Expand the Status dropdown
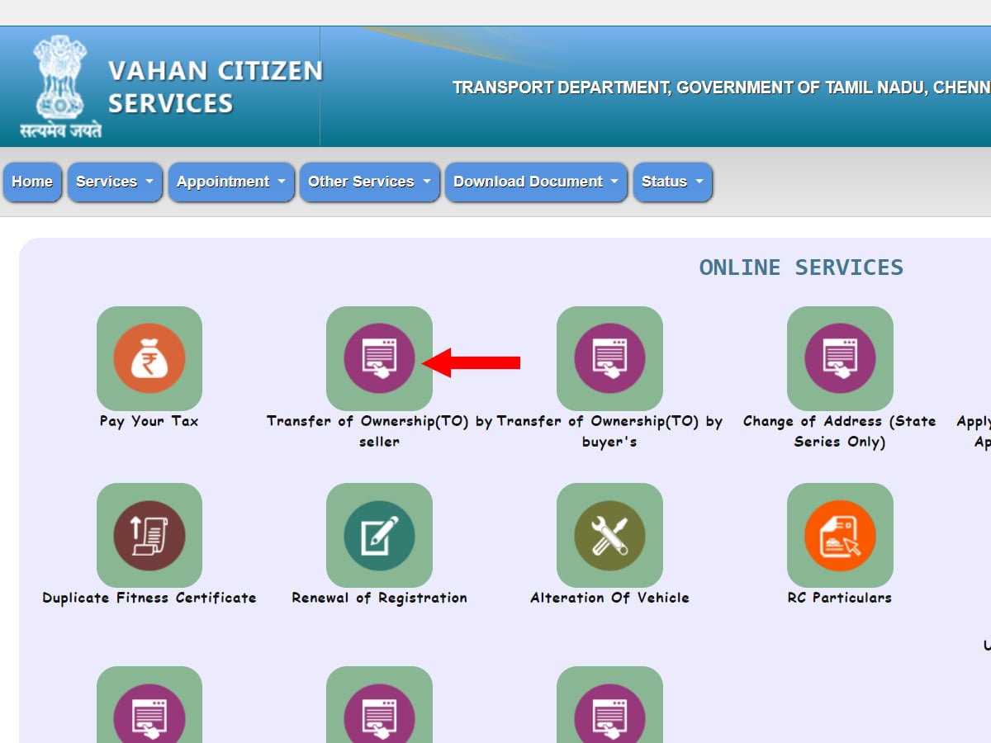Viewport: 991px width, 743px height. pos(672,182)
